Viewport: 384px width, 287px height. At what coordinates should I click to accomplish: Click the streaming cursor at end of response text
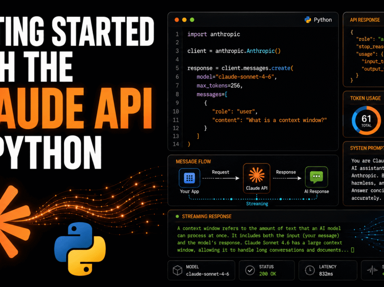tap(353, 250)
